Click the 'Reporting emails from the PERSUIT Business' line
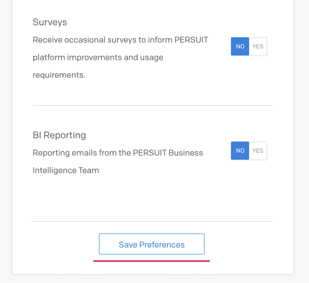Viewport: 309px width, 283px height. 118,153
